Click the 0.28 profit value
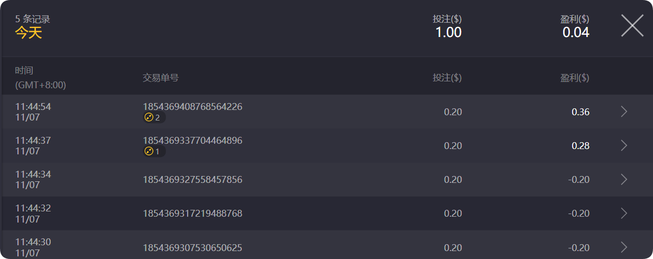The image size is (653, 259). (x=580, y=146)
